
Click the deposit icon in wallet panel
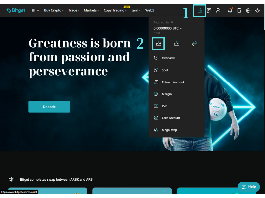(x=158, y=44)
